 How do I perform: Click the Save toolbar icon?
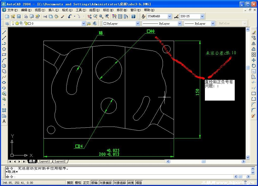pos(19,16)
